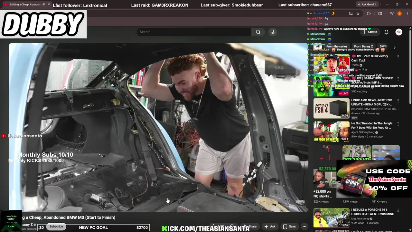This screenshot has width=412, height=232.
Task: Open 'LIVE - Zero Build Victory' video title
Action: (370, 58)
